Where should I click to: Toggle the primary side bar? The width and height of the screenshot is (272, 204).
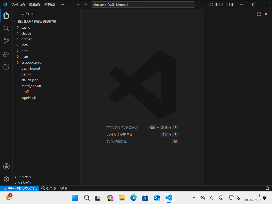point(218,5)
